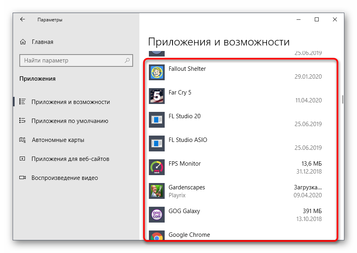Go back using the arrow button
Image resolution: width=357 pixels, height=253 pixels.
[x=23, y=19]
